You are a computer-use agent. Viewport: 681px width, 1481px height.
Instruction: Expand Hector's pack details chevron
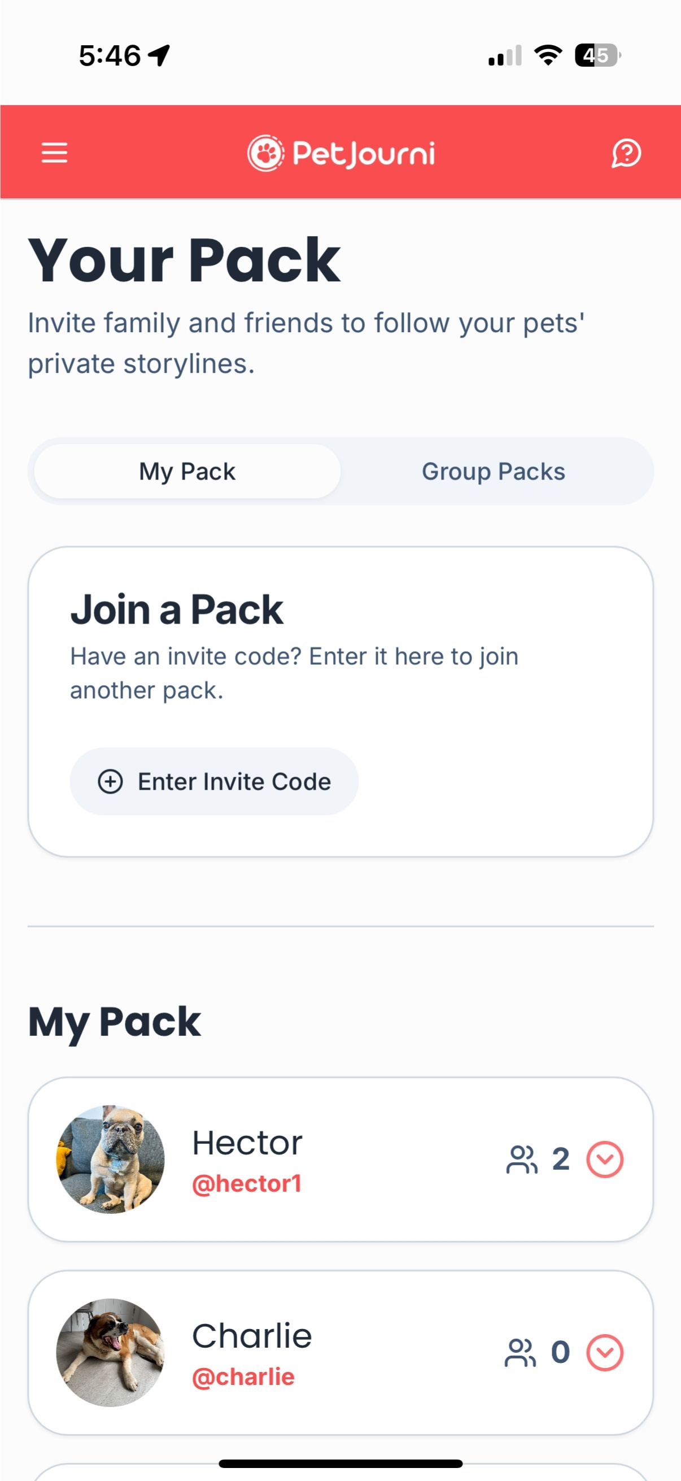pyautogui.click(x=605, y=1159)
